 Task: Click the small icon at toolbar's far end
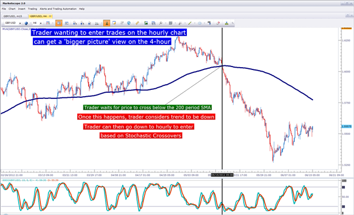click(x=232, y=23)
